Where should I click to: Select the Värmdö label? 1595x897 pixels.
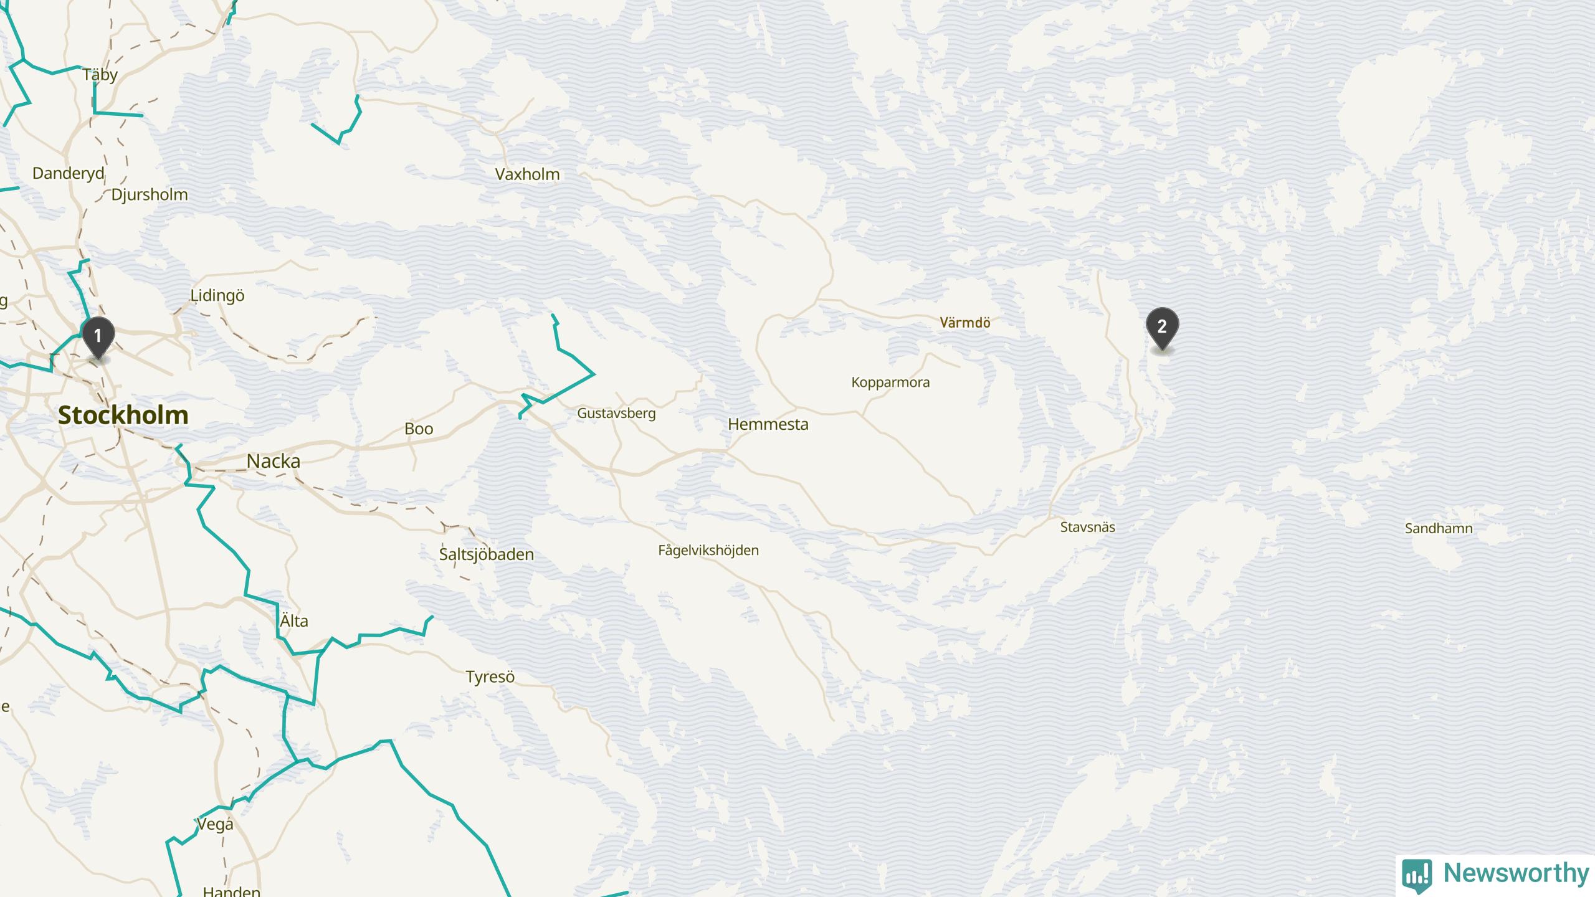coord(965,323)
